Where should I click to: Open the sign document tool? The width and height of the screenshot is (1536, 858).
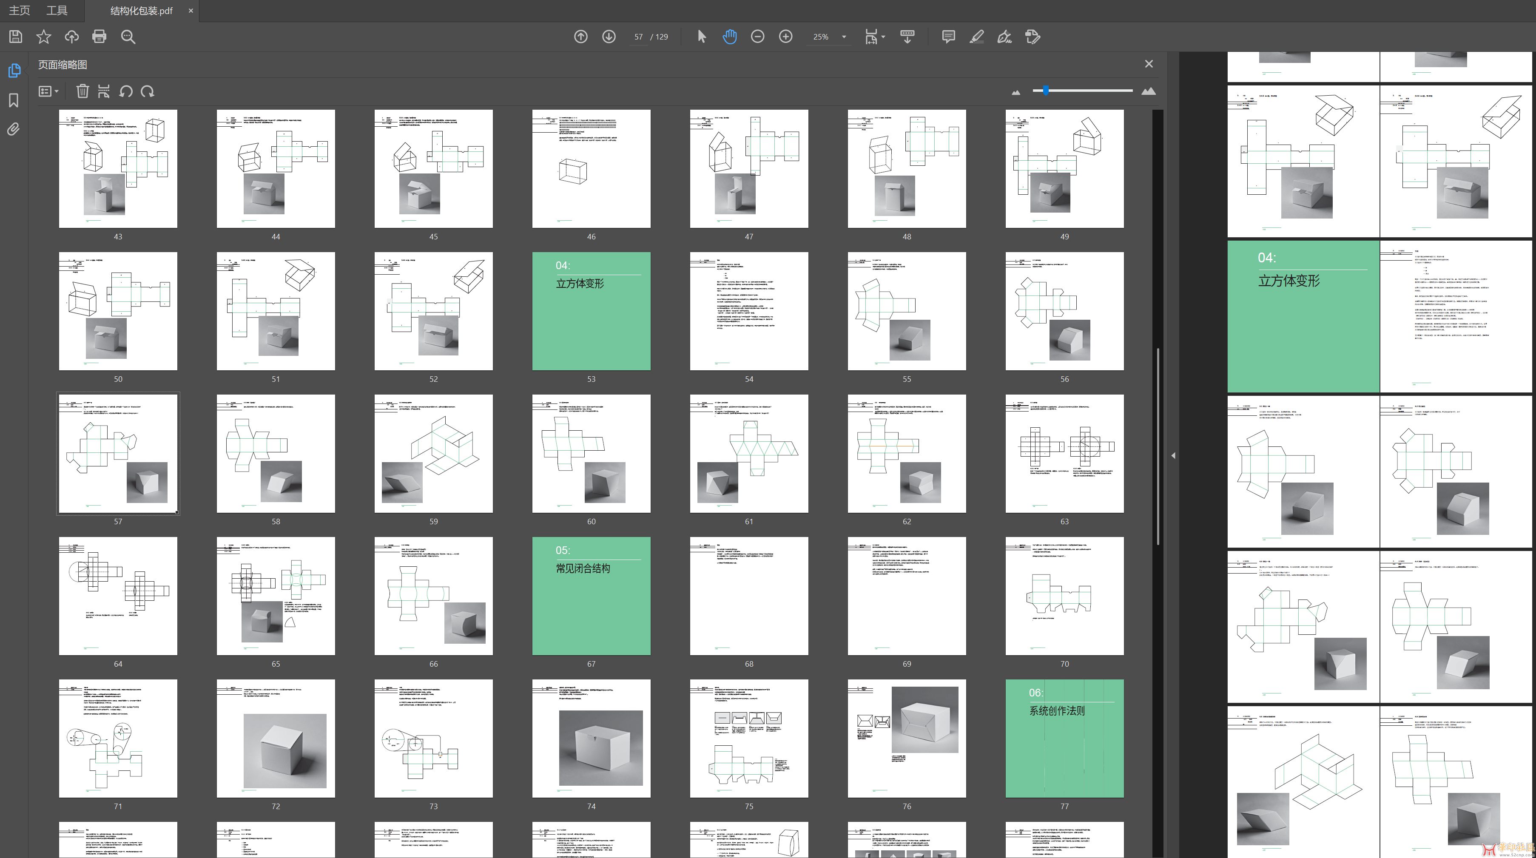point(1005,37)
